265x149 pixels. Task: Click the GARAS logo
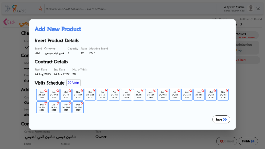click(x=19, y=9)
